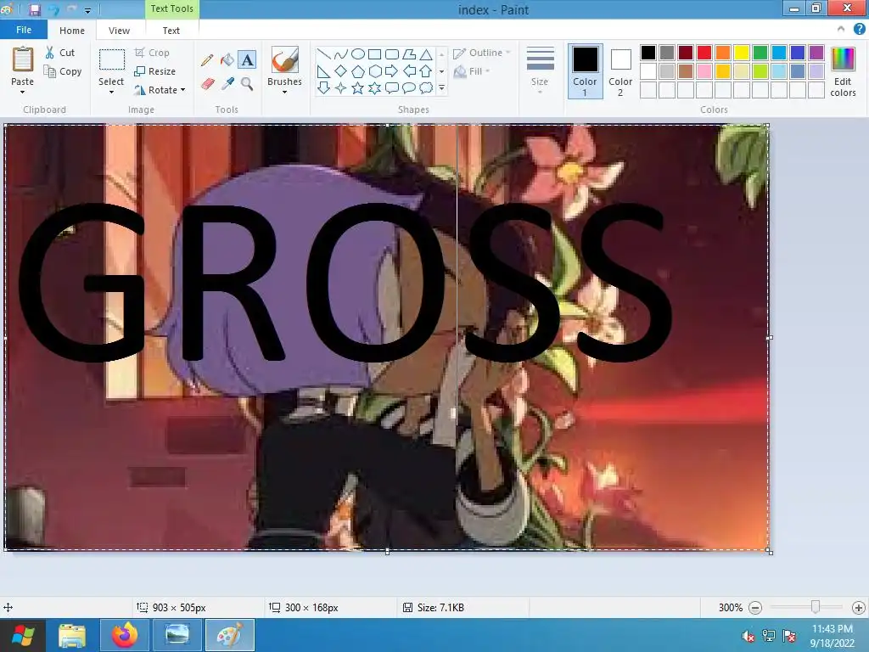Switch to the View tab

coord(119,31)
